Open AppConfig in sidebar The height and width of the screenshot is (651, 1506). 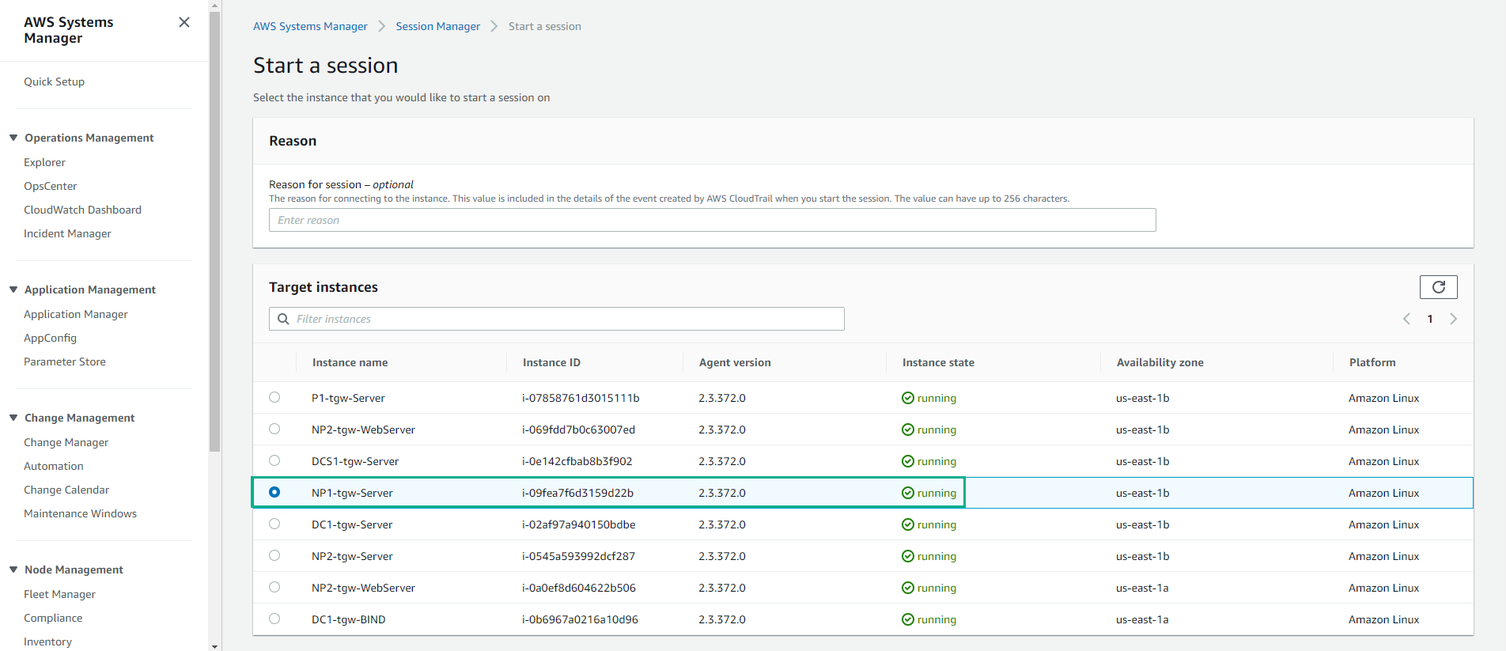pos(50,338)
